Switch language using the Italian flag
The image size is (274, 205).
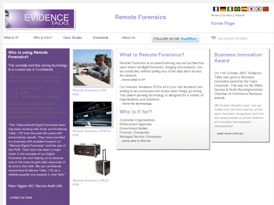click(230, 9)
